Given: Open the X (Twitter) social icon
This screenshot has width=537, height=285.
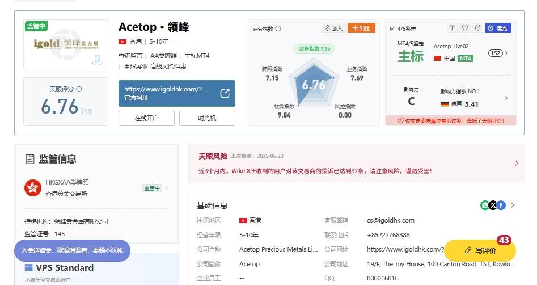Looking at the screenshot, I should pos(492,206).
